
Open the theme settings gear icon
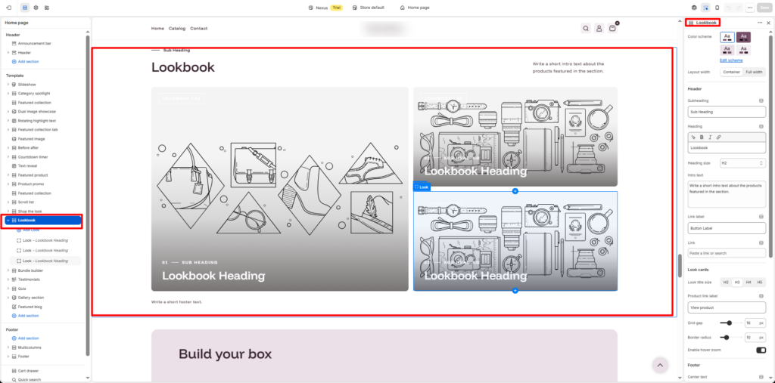[36, 8]
